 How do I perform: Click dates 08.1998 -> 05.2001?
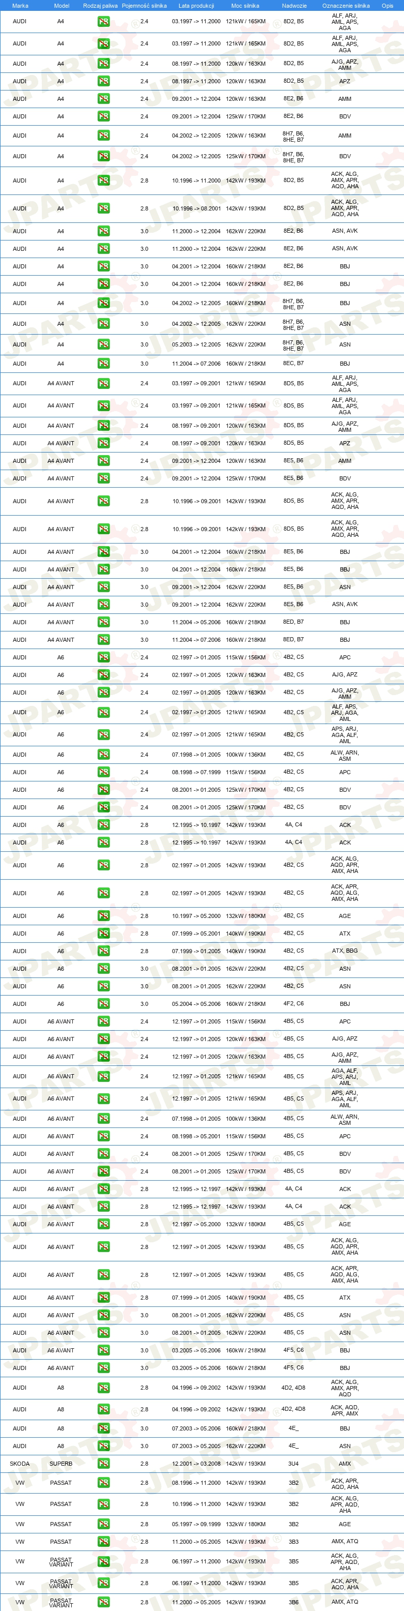196,1136
